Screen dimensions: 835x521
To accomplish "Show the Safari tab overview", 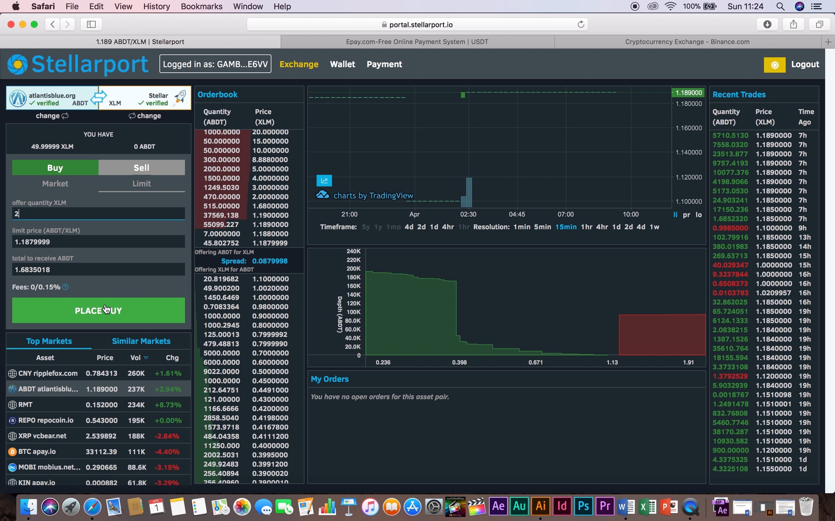I will 819,24.
